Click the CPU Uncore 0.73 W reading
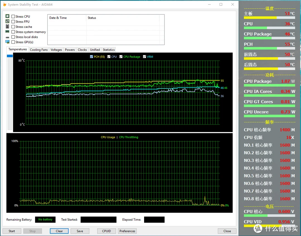This screenshot has width=301, height=236. coord(269,112)
